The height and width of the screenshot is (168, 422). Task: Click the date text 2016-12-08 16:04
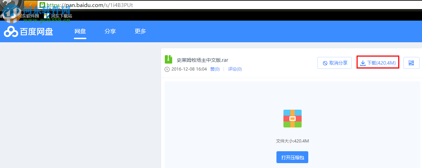[x=189, y=69]
